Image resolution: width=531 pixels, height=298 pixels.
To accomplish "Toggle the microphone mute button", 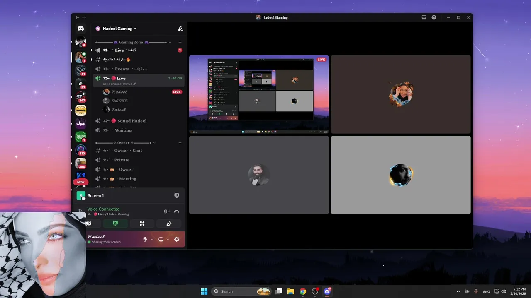I will (145, 239).
